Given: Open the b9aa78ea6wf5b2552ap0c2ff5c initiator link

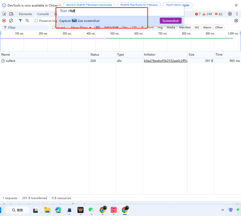Looking at the screenshot, I should [x=166, y=61].
